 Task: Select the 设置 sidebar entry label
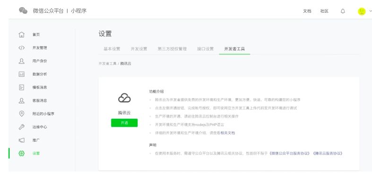coord(36,153)
